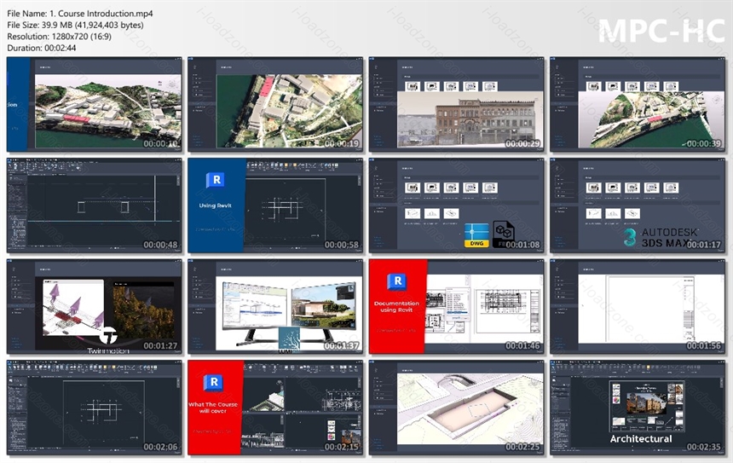The height and width of the screenshot is (463, 733).
Task: Select the thumbnail stamped 00:00:10
Action: (95, 105)
